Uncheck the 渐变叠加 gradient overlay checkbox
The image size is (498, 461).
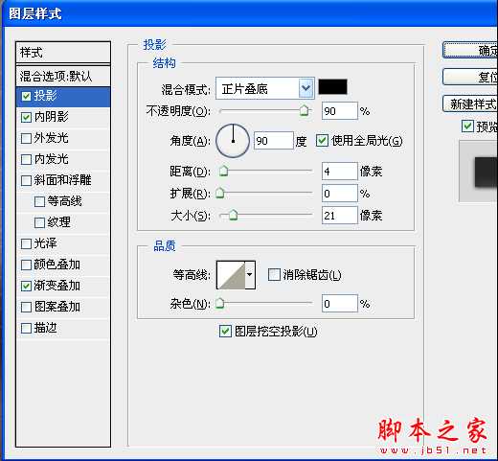(26, 286)
